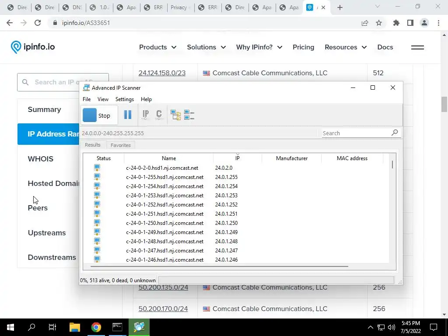Click computer icon for row 24.0.1.254
This screenshot has height=336, width=448.
tap(97, 186)
